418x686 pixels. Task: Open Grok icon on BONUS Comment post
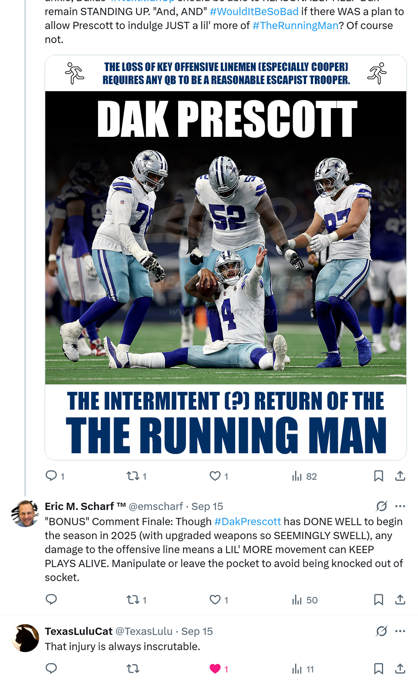381,506
